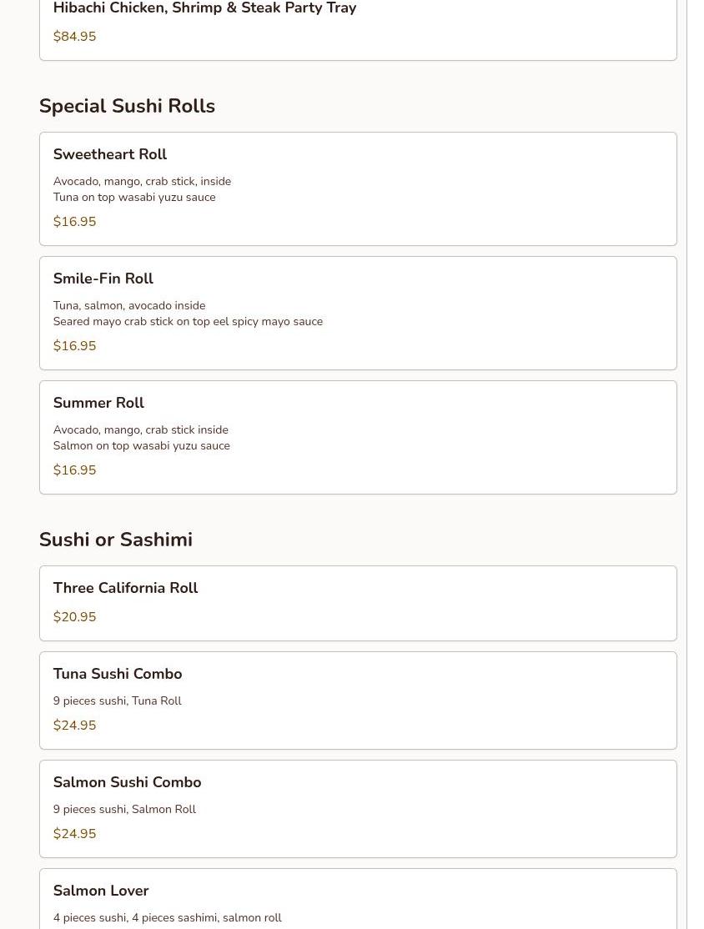Viewport: 704px width, 929px height.
Task: Open the Sweetheart Roll menu item
Action: (x=110, y=154)
